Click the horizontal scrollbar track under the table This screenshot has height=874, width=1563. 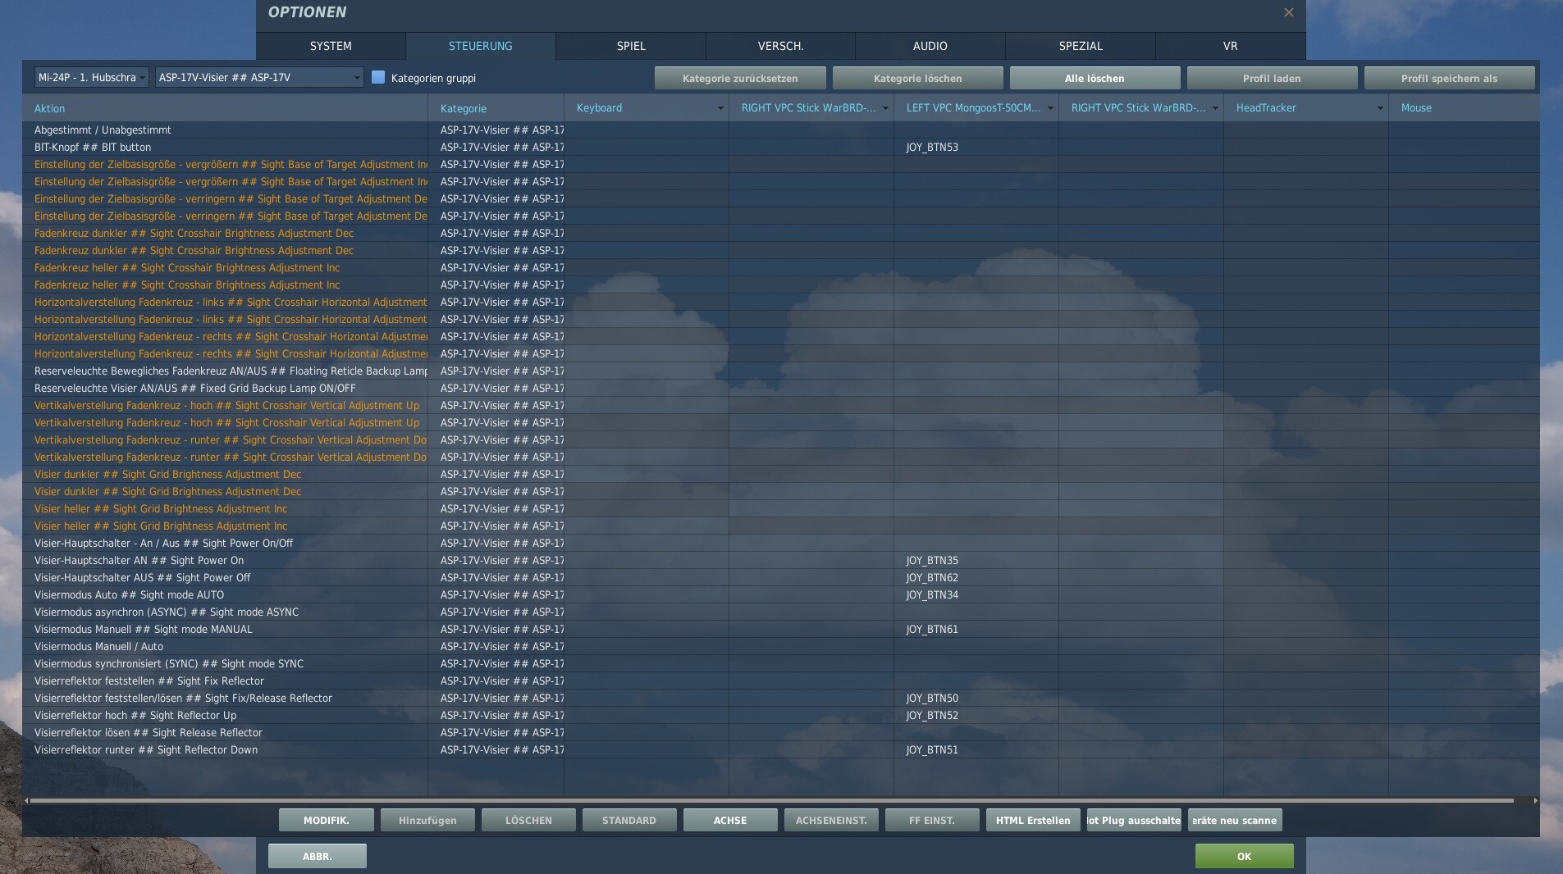tap(772, 800)
